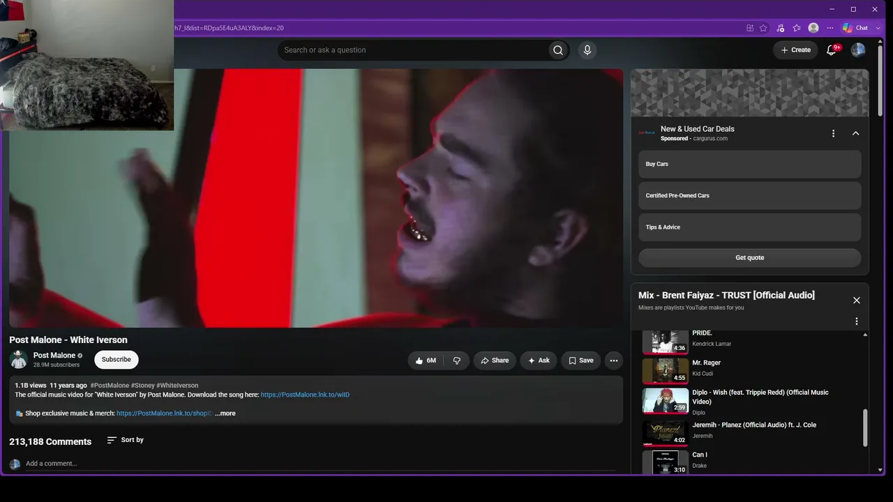Open YouTube notifications bell
The width and height of the screenshot is (893, 502).
click(832, 50)
